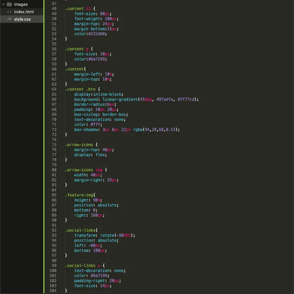Place cursor on '.content p' selector
Viewport: 294px width, 294px height.
[x=77, y=49]
